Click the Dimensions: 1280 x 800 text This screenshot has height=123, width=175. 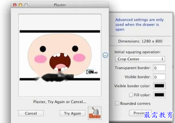(x=140, y=41)
